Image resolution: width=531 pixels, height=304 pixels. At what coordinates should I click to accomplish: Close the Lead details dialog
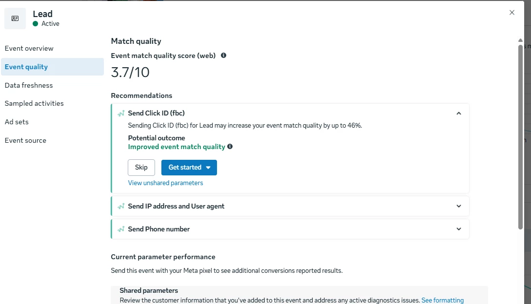pos(511,13)
